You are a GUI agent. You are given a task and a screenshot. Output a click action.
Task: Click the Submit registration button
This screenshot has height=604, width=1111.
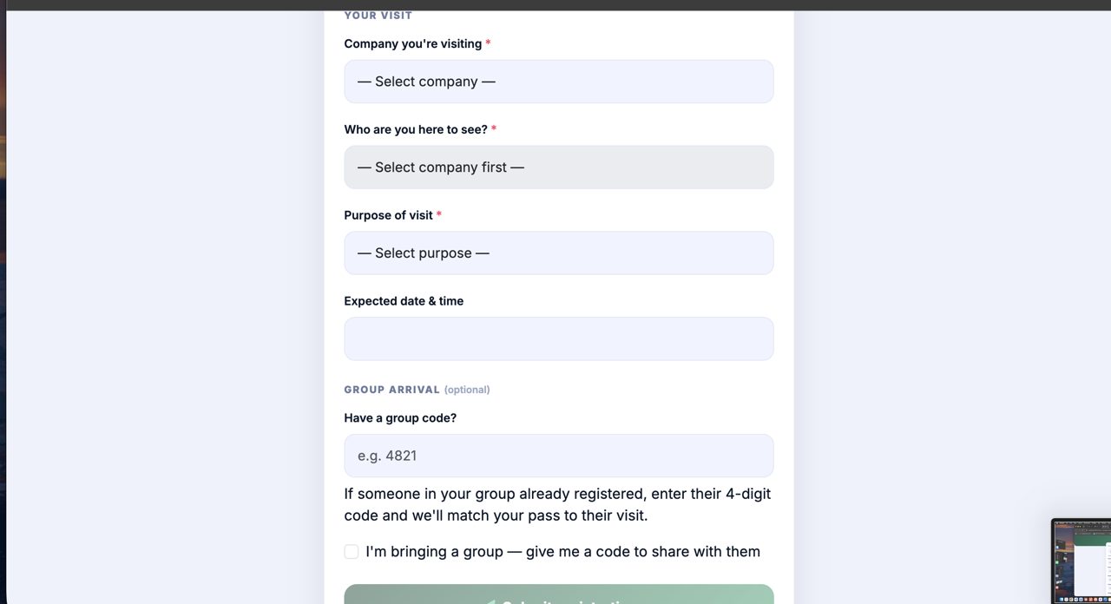(558, 595)
